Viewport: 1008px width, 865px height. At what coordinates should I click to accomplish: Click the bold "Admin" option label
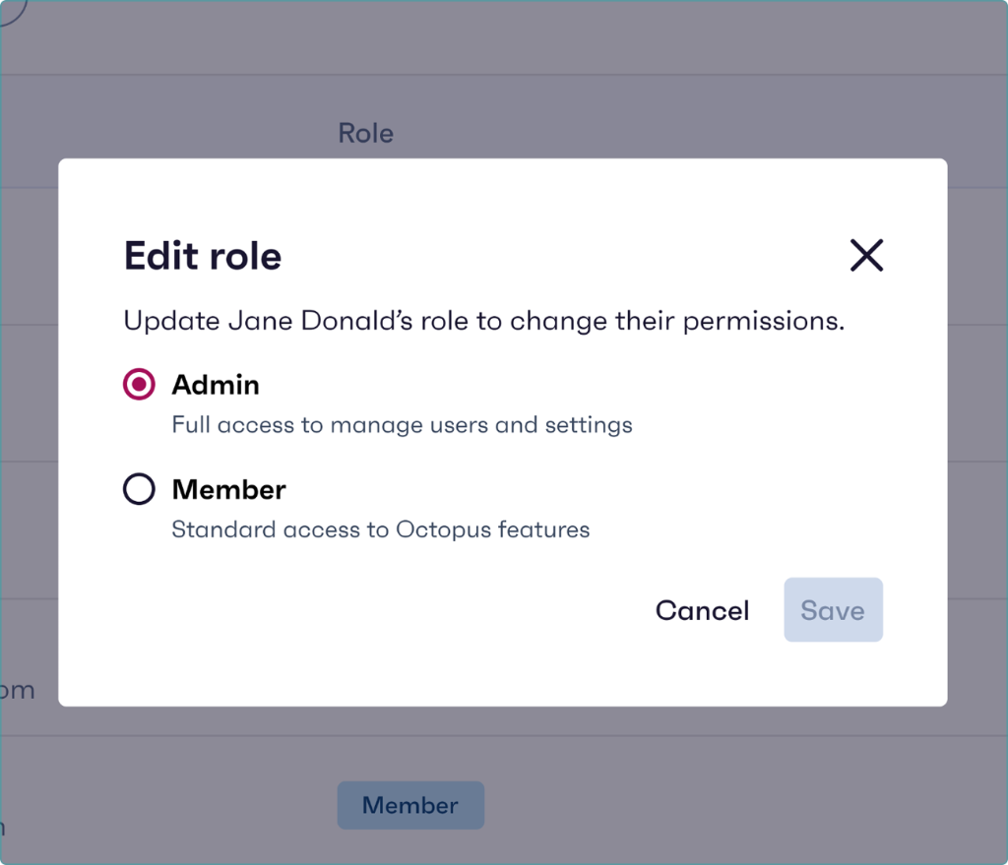216,385
